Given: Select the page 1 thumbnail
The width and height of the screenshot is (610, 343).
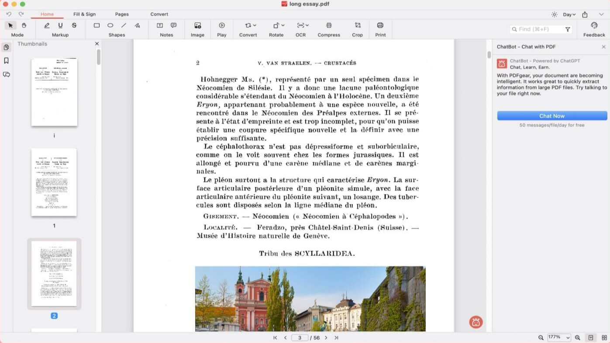Looking at the screenshot, I should [x=54, y=182].
